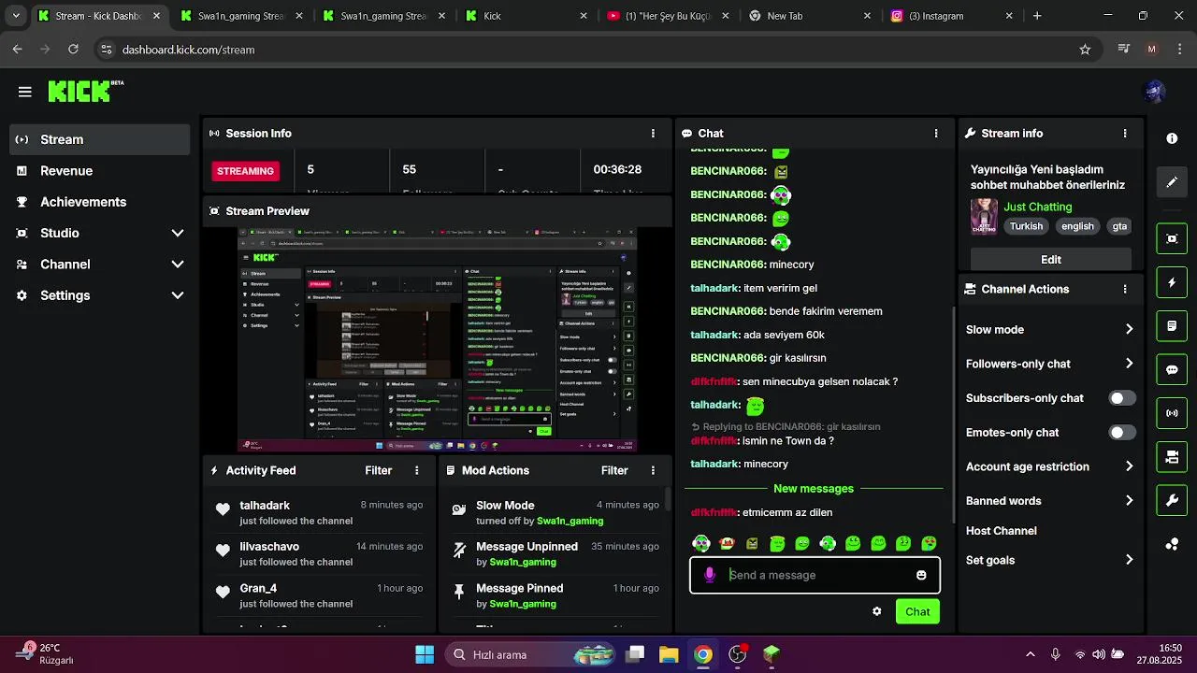Click Edit in Stream info panel
Image resolution: width=1197 pixels, height=673 pixels.
[x=1051, y=259]
